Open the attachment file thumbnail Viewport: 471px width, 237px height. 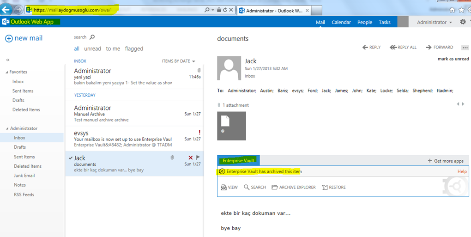coord(231,126)
